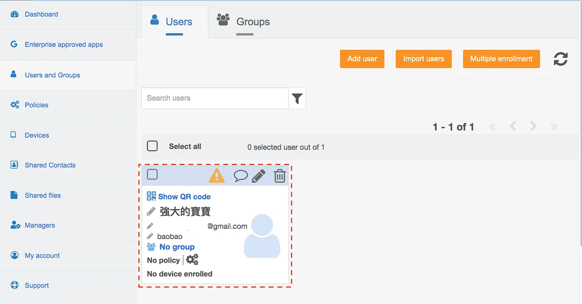Switch to the Groups tab

point(244,22)
